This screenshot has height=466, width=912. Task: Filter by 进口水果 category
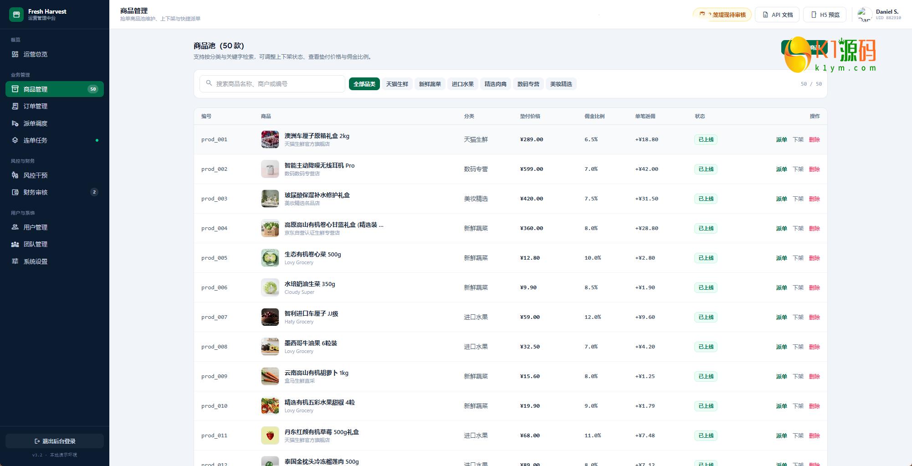point(463,84)
